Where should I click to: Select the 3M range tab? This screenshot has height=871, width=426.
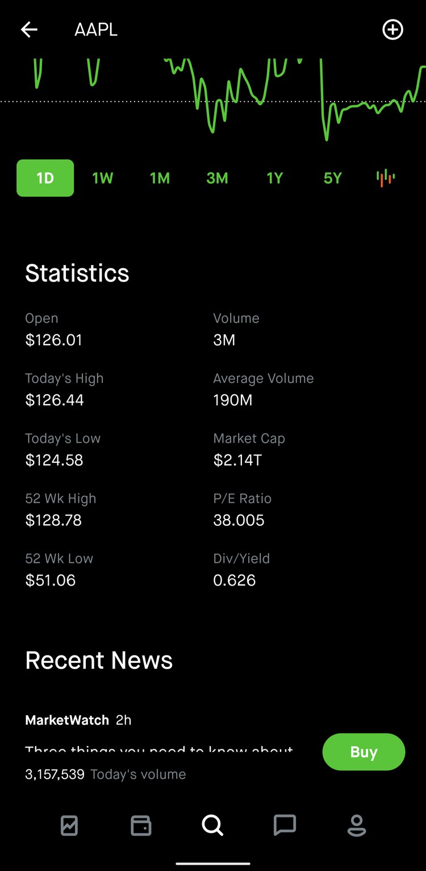(x=216, y=178)
